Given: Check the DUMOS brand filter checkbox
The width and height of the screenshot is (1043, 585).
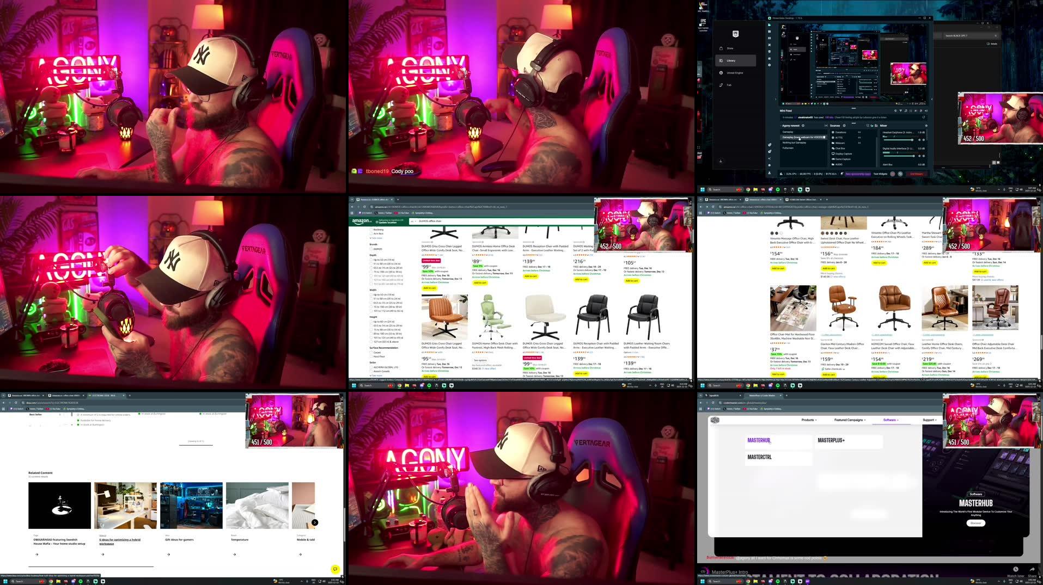Looking at the screenshot, I should pyautogui.click(x=371, y=249).
